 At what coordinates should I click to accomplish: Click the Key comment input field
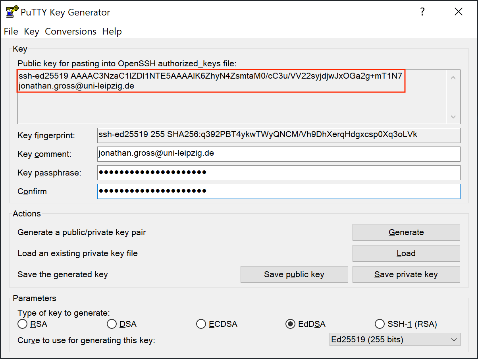pos(279,154)
